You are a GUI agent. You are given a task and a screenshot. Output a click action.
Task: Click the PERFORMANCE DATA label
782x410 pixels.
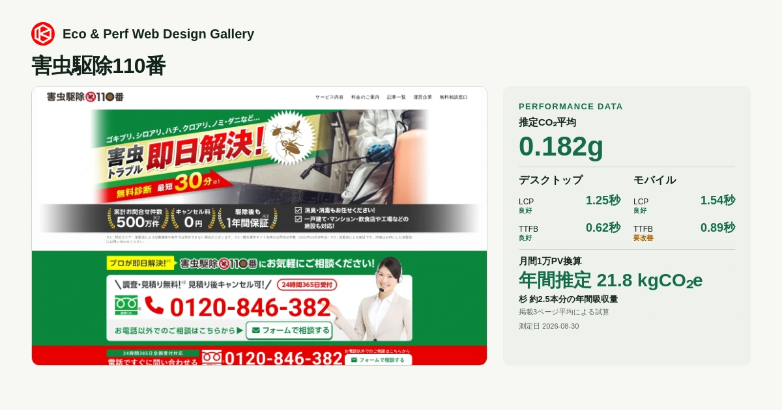click(x=571, y=106)
